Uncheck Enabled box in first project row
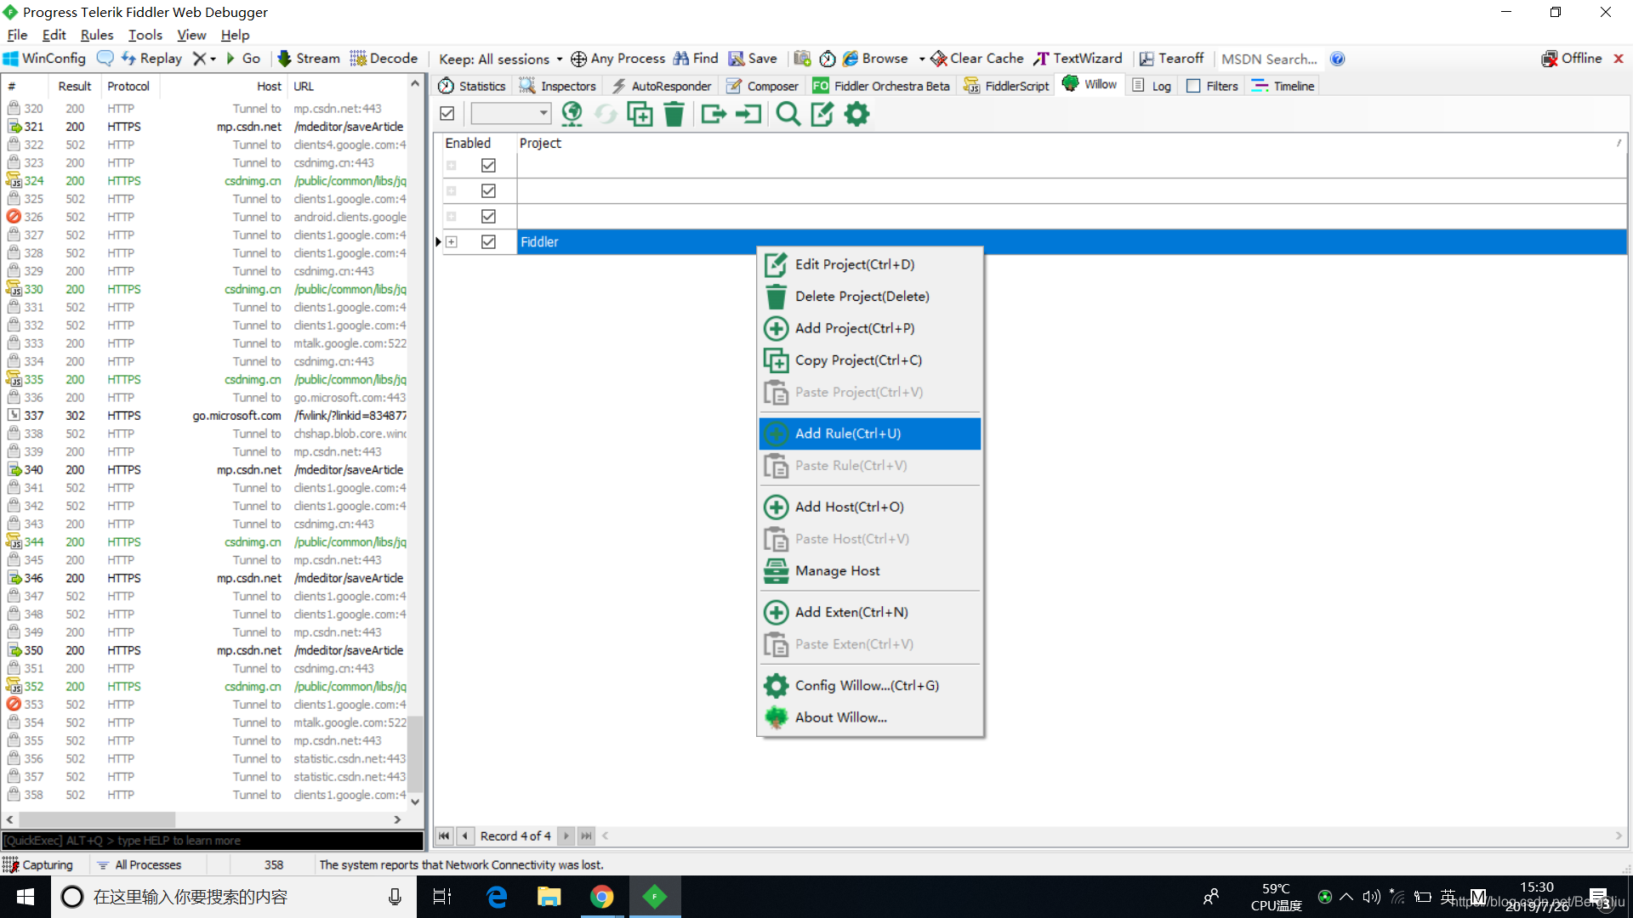 488,166
